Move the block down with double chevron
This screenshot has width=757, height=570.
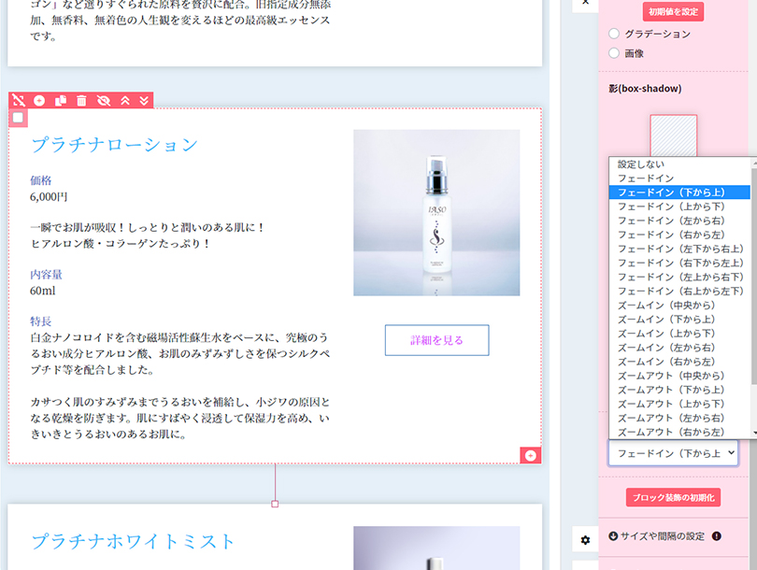click(144, 100)
